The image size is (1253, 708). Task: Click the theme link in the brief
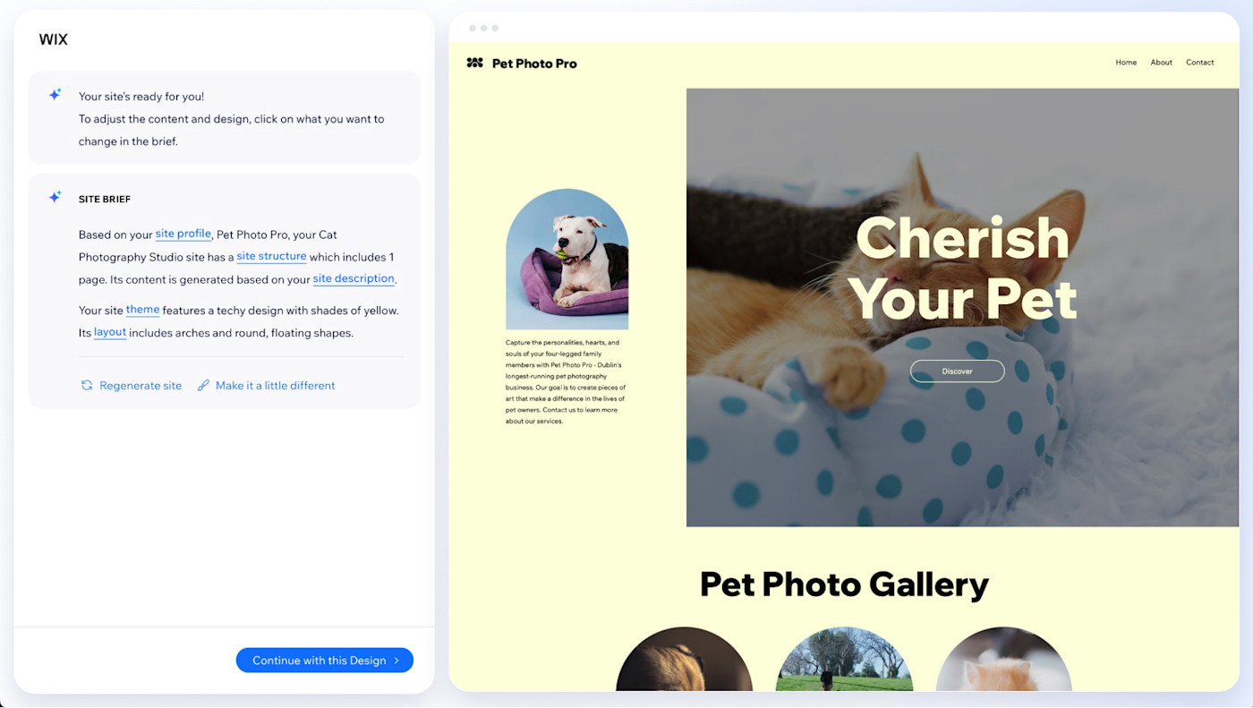tap(142, 310)
